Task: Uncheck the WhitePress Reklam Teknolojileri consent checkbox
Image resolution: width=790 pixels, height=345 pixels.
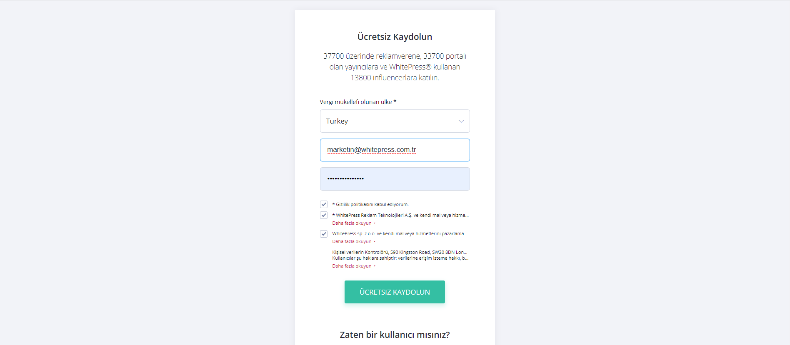Action: [x=324, y=215]
